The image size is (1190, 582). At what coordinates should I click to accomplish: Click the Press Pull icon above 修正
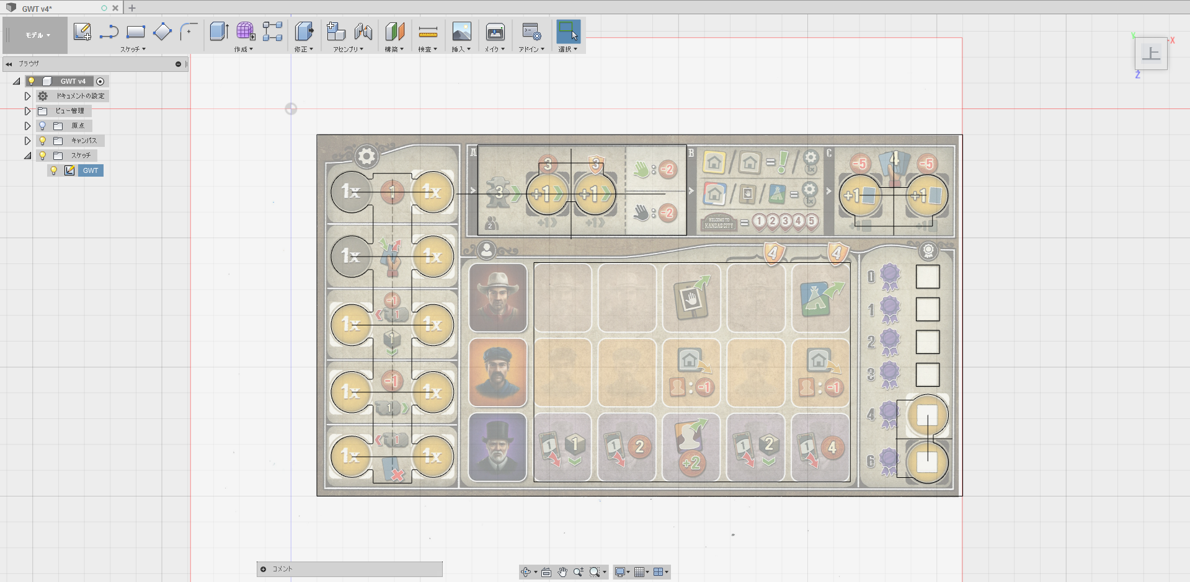304,32
